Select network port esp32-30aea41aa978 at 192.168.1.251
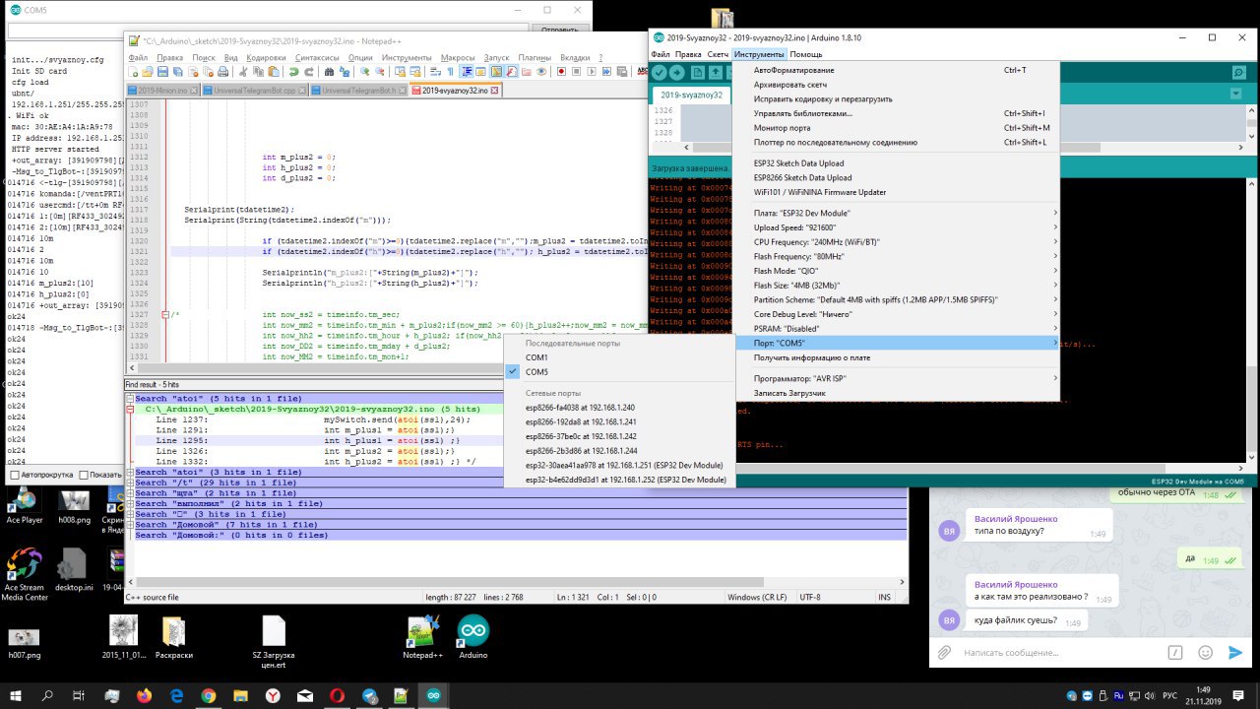 pyautogui.click(x=624, y=465)
